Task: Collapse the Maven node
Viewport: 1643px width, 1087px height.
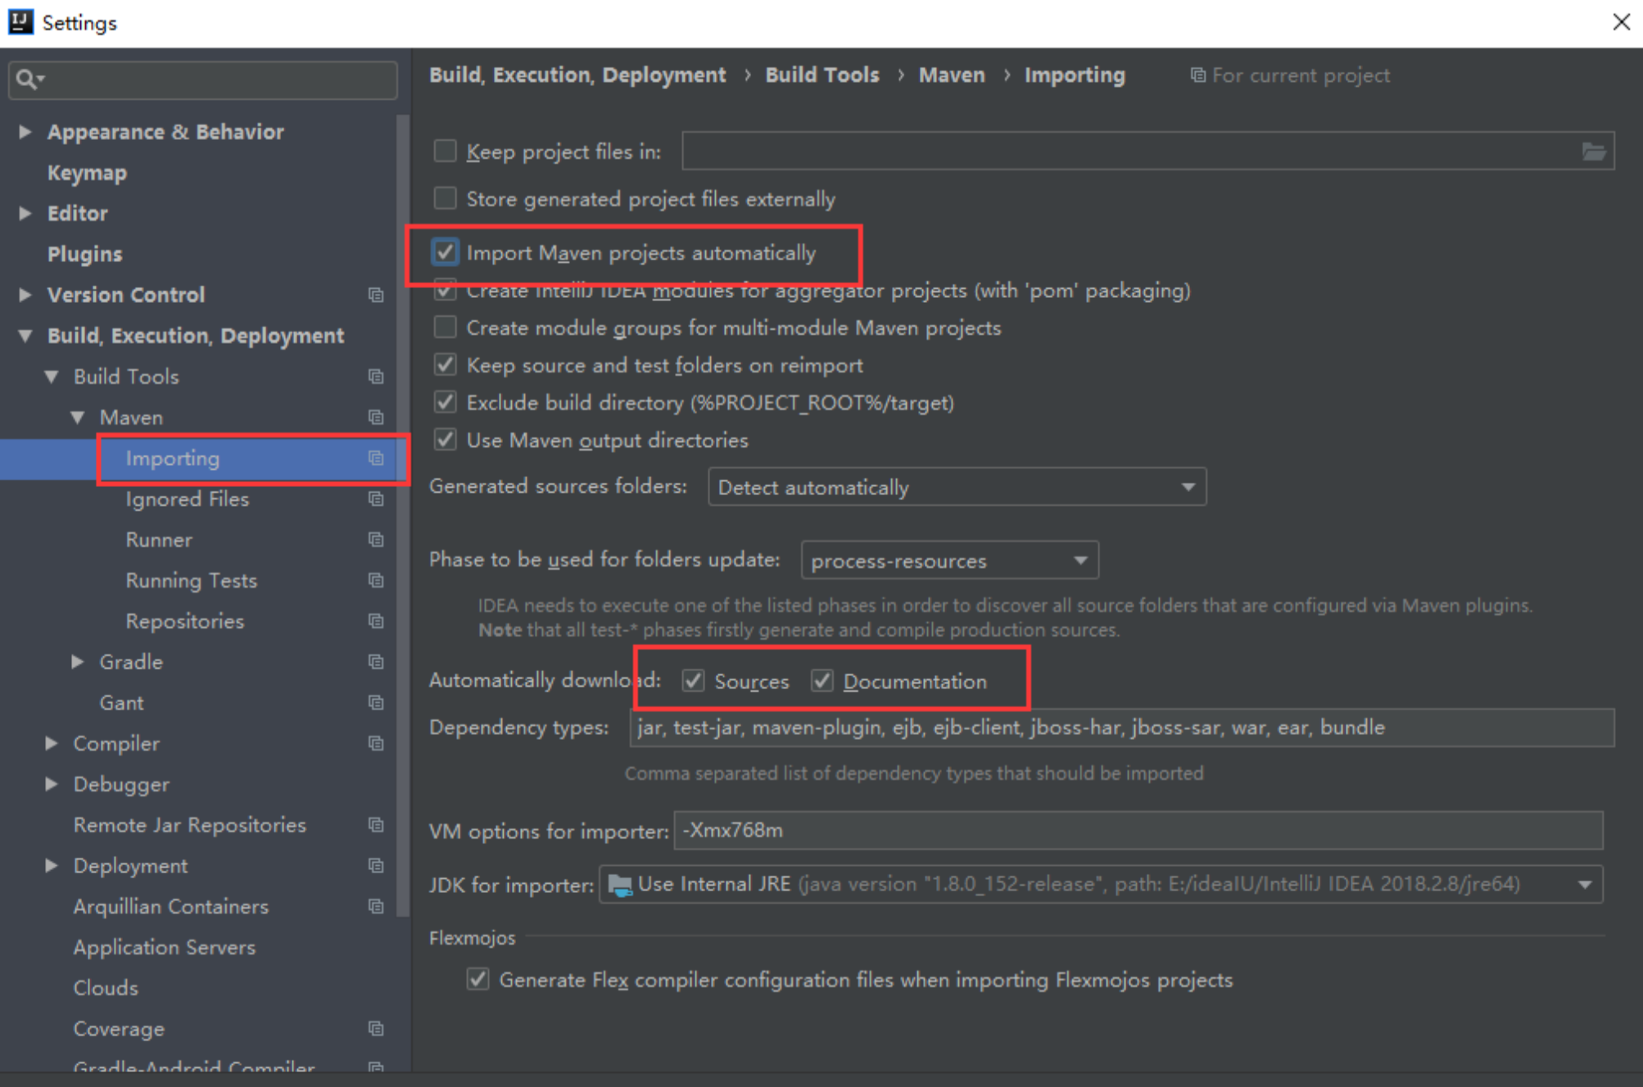Action: click(78, 417)
